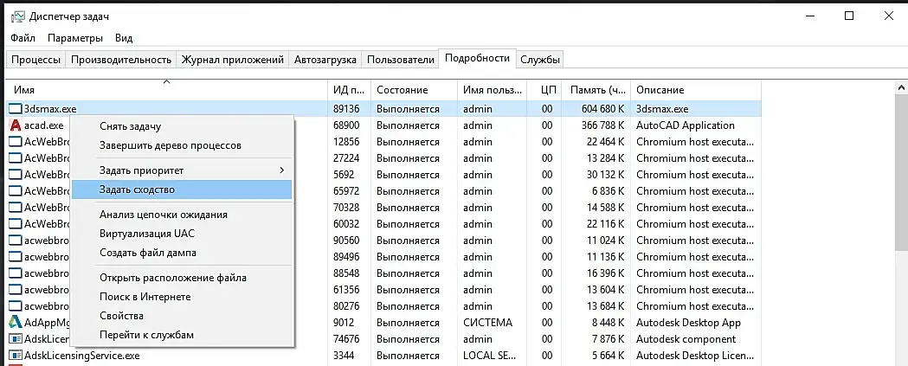Sort by the Состояние column header
Viewport: 908px width, 366px height.
[x=414, y=90]
